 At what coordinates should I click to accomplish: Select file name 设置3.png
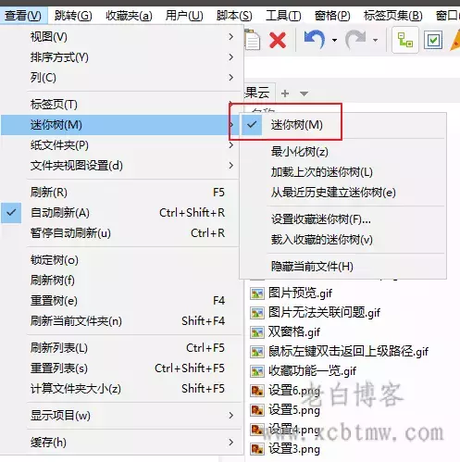pyautogui.click(x=294, y=449)
